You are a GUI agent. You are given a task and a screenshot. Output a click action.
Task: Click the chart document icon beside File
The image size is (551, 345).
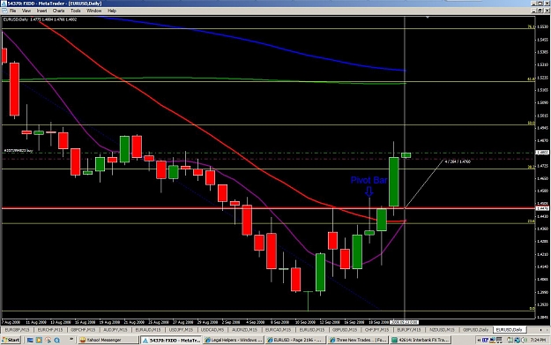pos(4,11)
